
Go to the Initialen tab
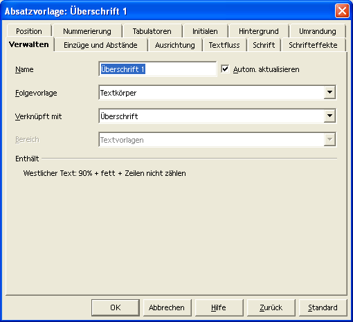point(205,31)
